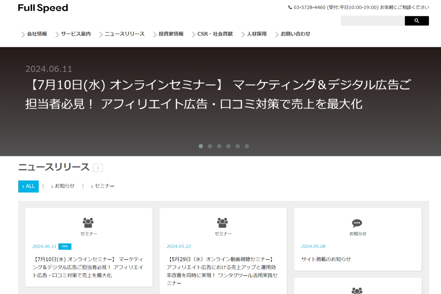The width and height of the screenshot is (441, 294).
Task: Click the seminar people icon on 2024.06.11 card
Action: click(88, 223)
